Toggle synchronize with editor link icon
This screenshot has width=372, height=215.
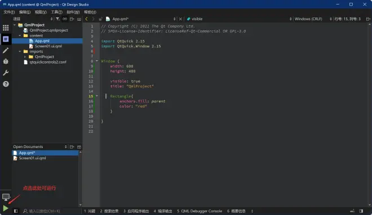(64, 19)
